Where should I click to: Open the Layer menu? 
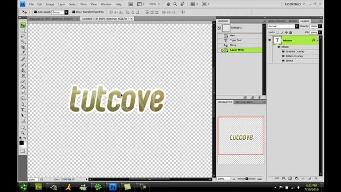point(62,4)
